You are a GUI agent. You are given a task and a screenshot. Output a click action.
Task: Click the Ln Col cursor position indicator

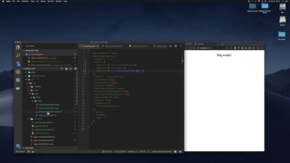(120, 152)
